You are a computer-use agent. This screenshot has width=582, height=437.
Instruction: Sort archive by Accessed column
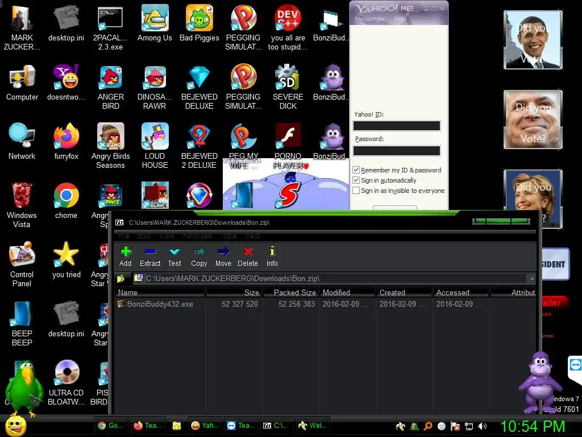point(461,292)
